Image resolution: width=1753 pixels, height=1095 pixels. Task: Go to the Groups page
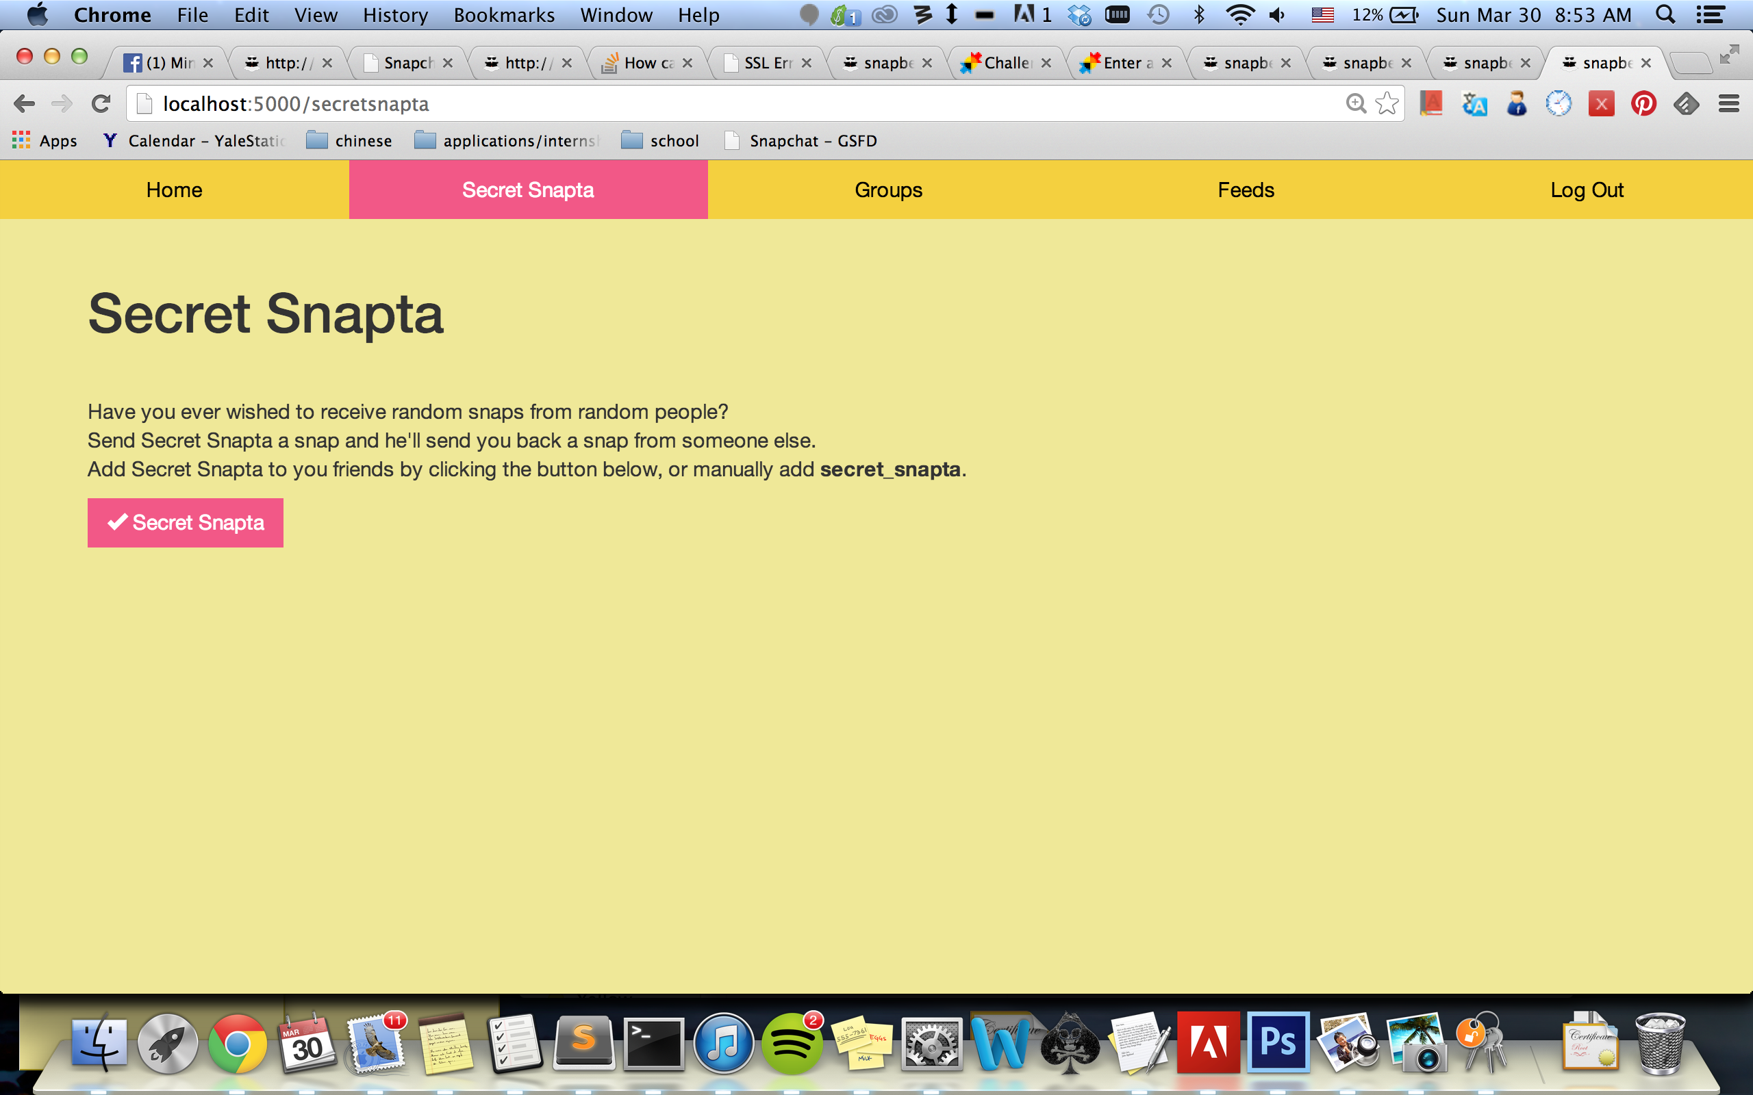[888, 190]
